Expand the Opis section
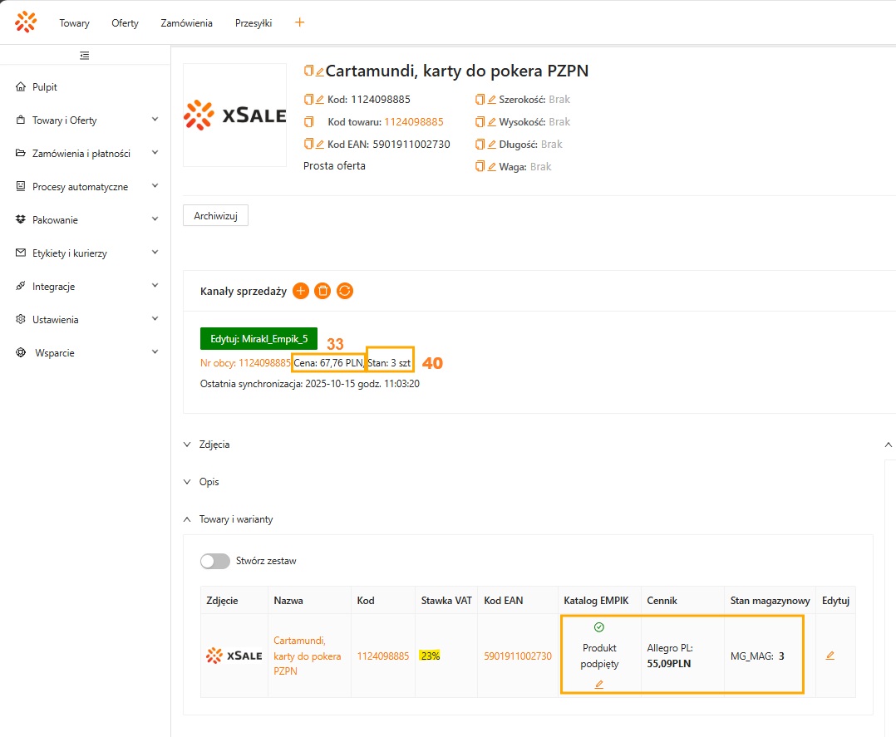The width and height of the screenshot is (896, 737). (187, 482)
